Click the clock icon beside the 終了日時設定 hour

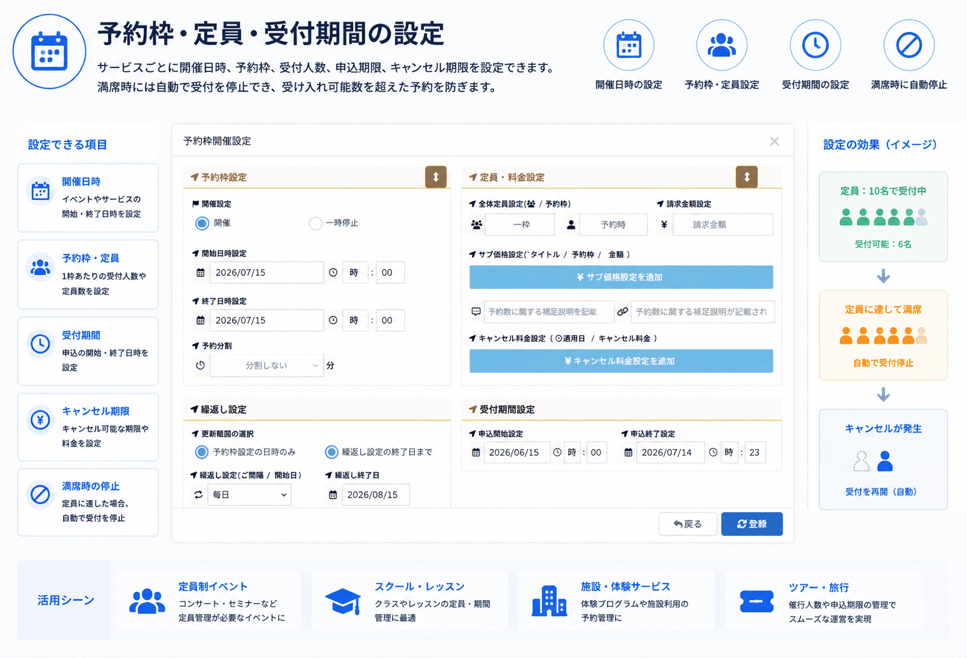(x=333, y=320)
